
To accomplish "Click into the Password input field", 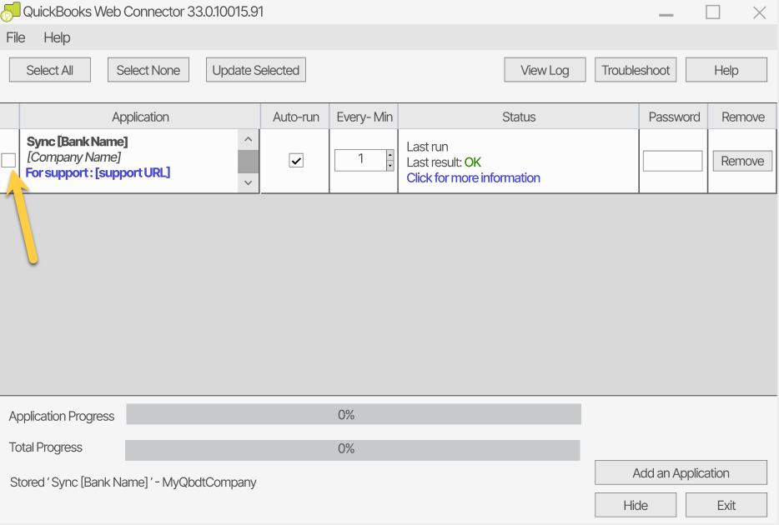I will coord(672,161).
